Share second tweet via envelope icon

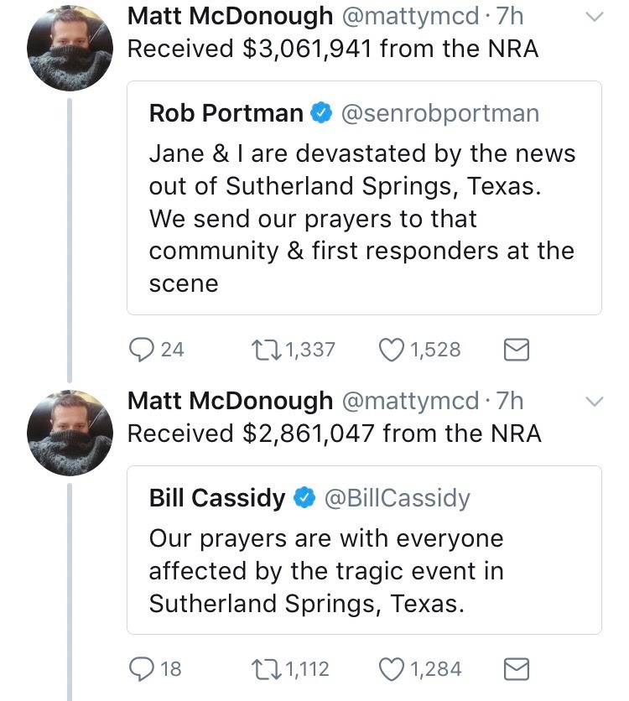pyautogui.click(x=516, y=669)
